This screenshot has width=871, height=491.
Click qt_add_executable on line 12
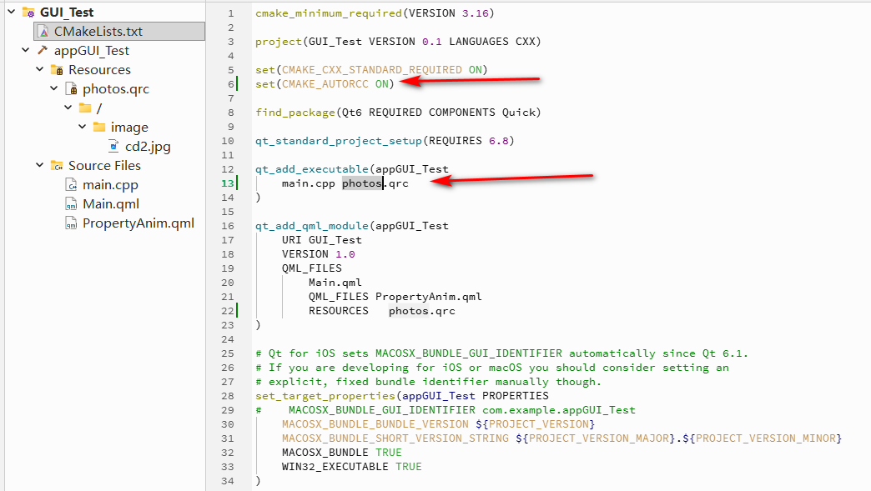click(x=312, y=169)
